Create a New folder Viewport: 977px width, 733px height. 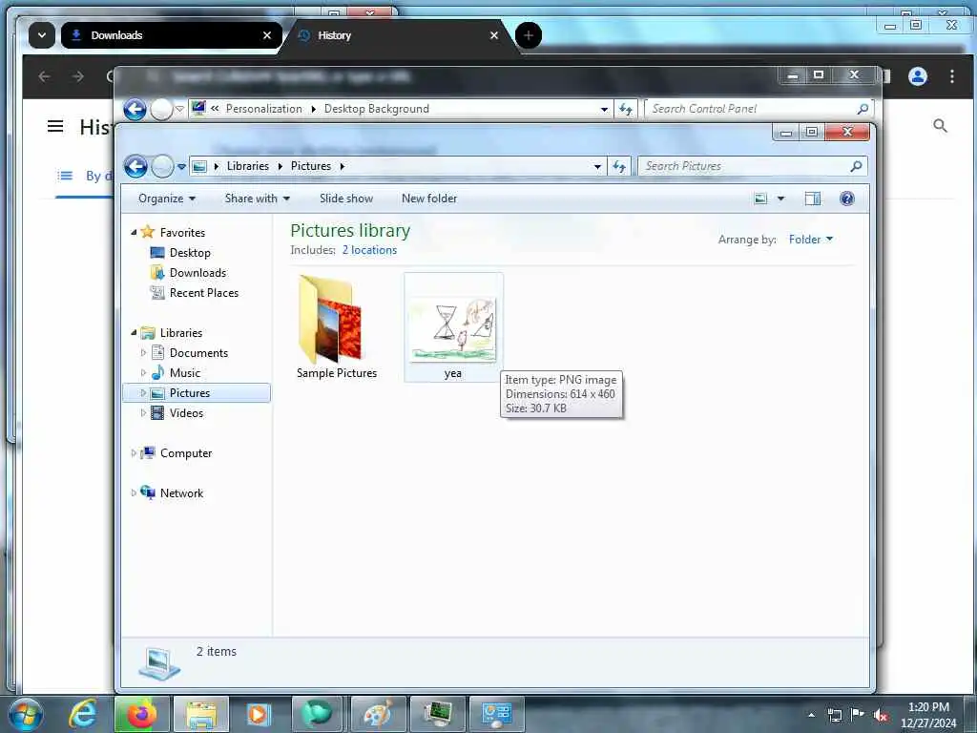(428, 199)
